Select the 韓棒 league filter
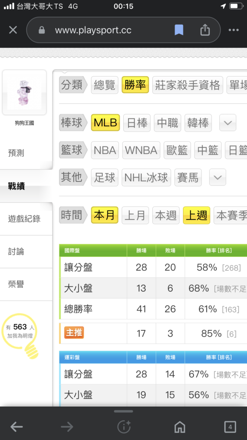 pyautogui.click(x=198, y=123)
